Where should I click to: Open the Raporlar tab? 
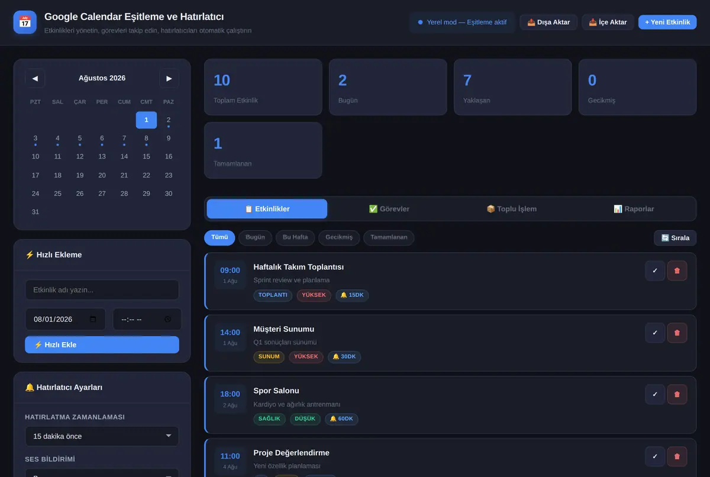point(634,209)
